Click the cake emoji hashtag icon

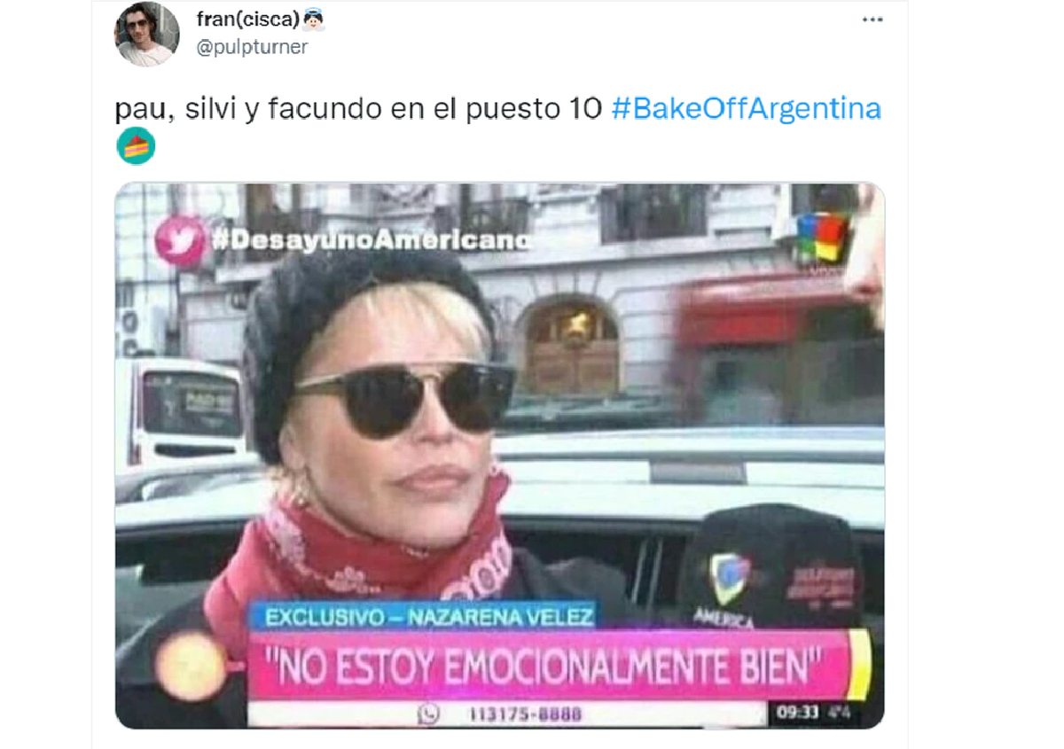click(x=136, y=146)
